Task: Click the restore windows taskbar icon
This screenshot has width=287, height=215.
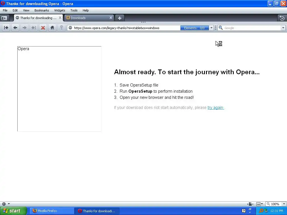Action: coord(250,209)
